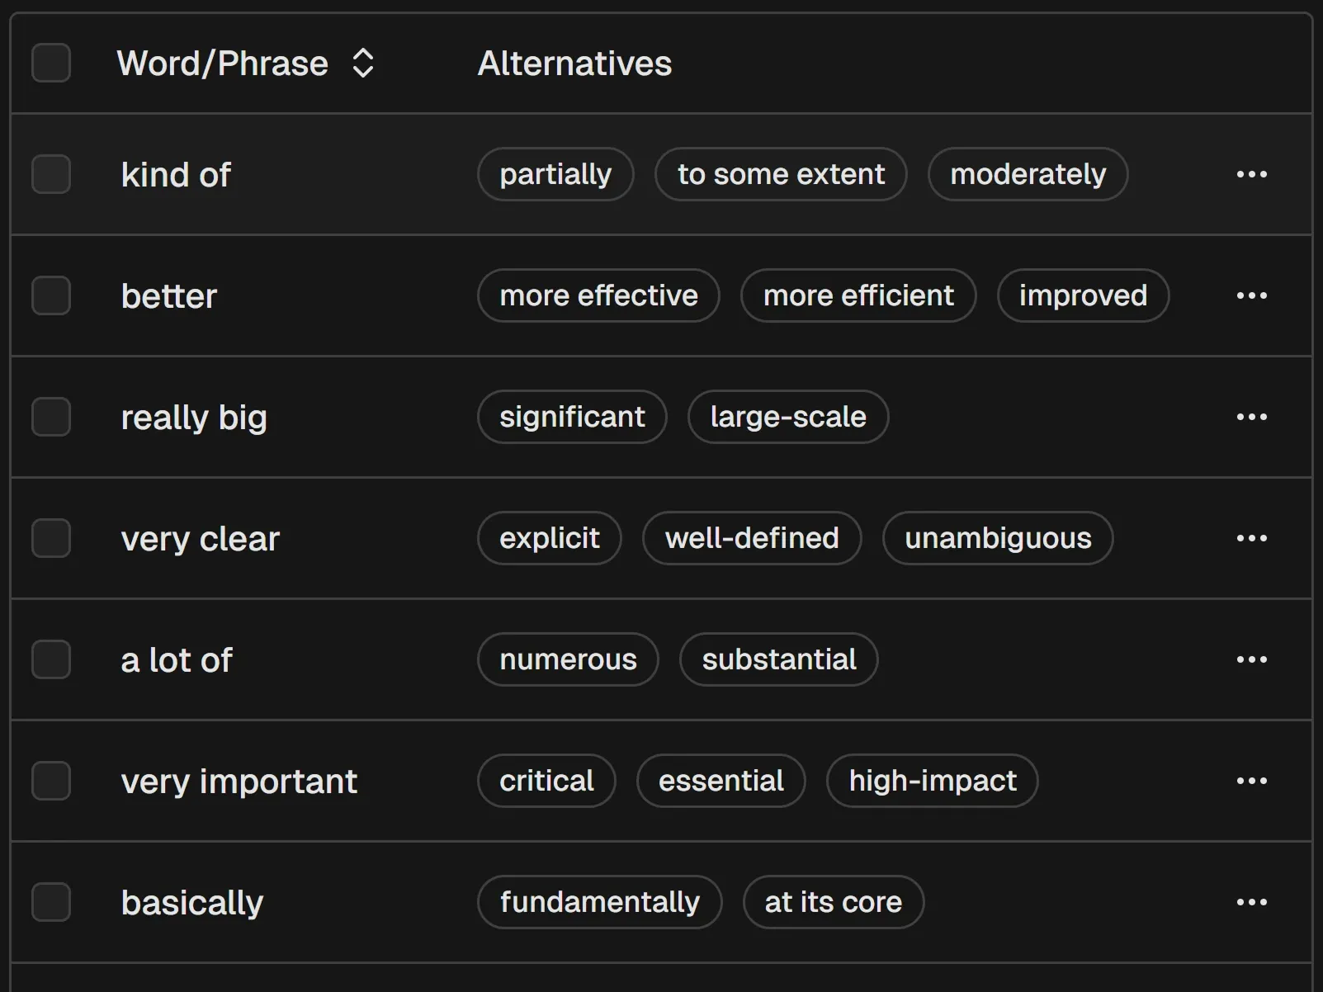Select the "large-scale" alternative chip
The width and height of the screenshot is (1323, 992).
click(787, 417)
